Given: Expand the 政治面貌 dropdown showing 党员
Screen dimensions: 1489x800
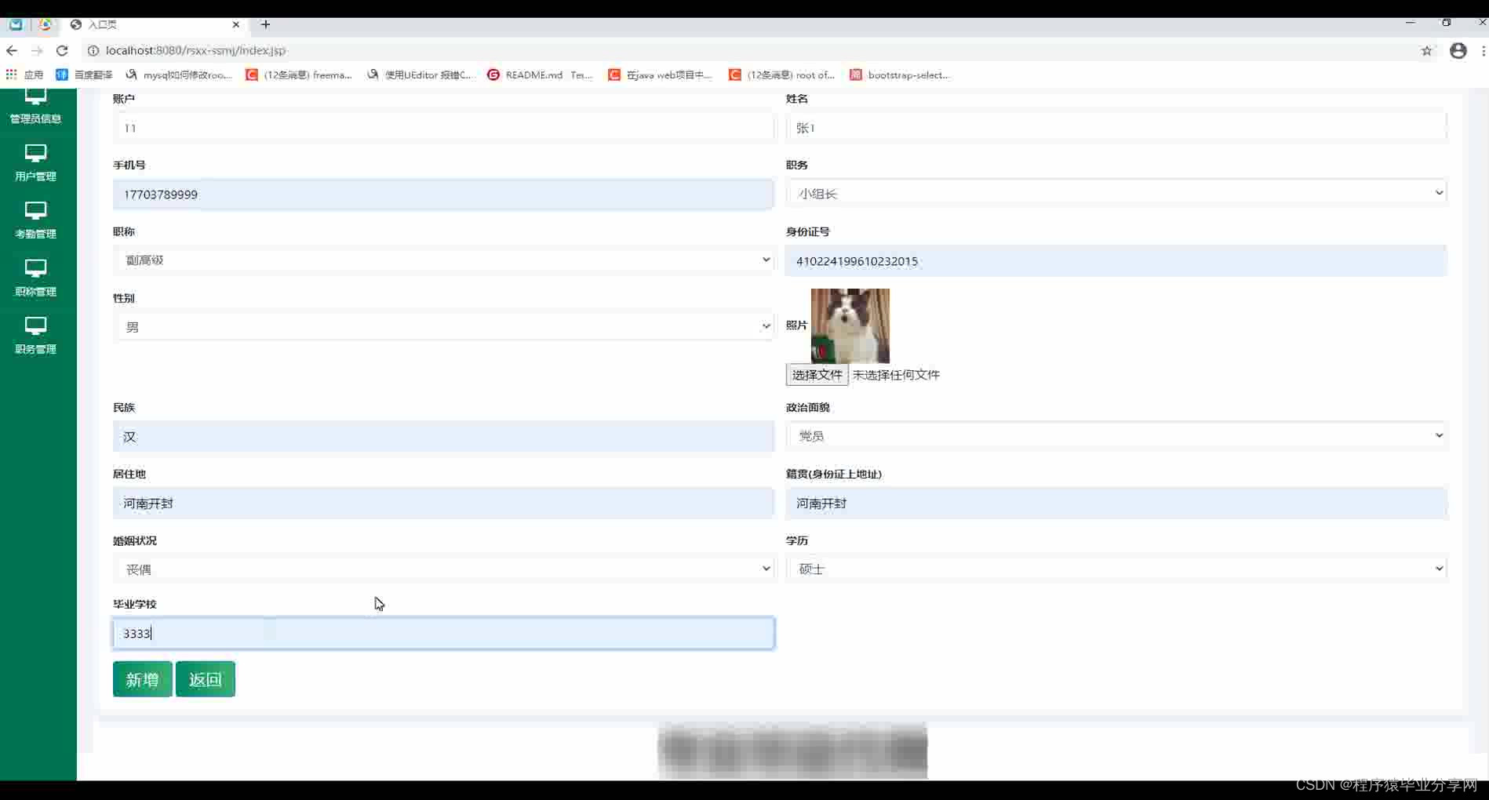Looking at the screenshot, I should [x=1116, y=435].
